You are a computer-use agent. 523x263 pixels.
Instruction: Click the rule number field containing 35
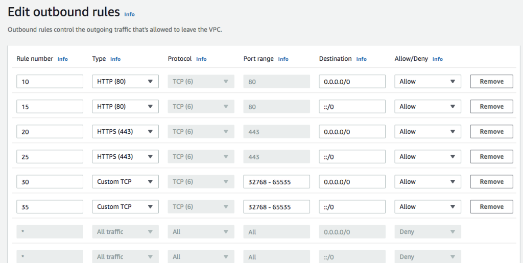coord(50,206)
